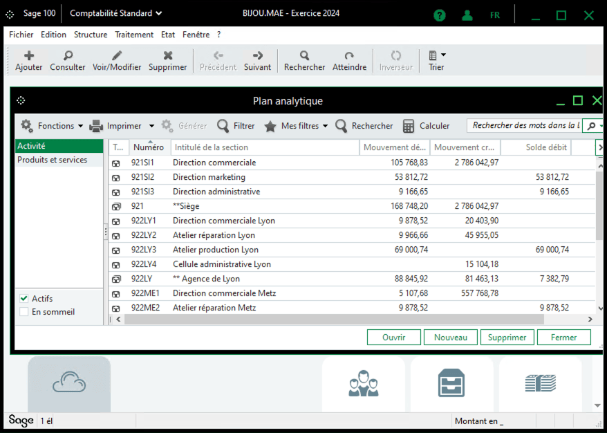Click the panel splitter handle
607x433 pixels.
(105, 232)
